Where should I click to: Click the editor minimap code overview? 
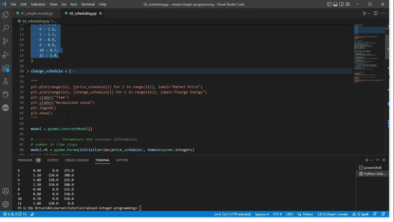[x=369, y=54]
